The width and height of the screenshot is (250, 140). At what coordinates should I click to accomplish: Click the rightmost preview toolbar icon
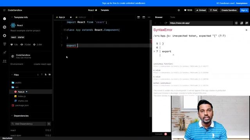point(246,23)
